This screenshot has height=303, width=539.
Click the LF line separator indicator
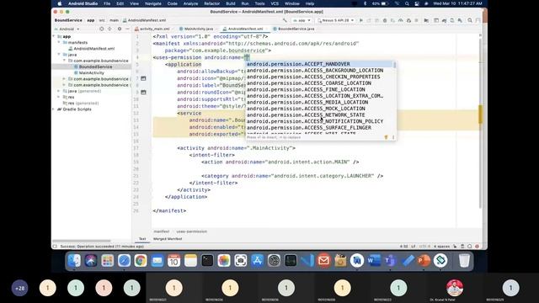pyautogui.click(x=414, y=247)
